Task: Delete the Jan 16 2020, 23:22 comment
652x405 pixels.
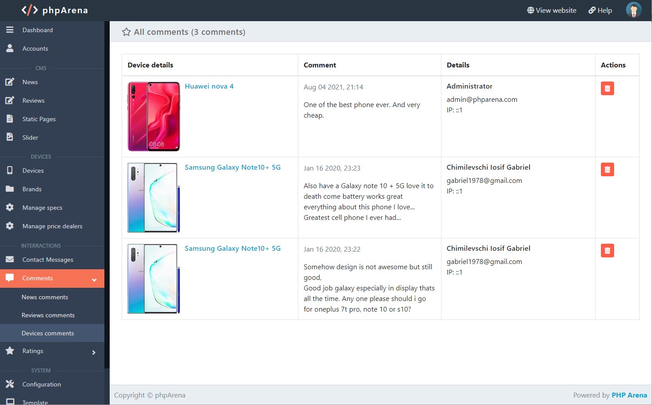Action: [x=607, y=251]
